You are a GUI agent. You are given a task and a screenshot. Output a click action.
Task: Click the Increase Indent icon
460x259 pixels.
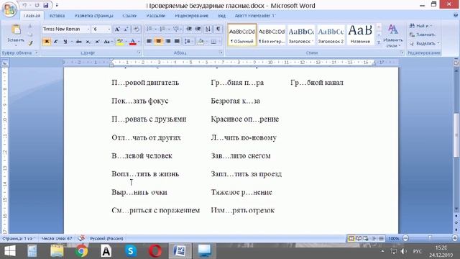(x=198, y=29)
